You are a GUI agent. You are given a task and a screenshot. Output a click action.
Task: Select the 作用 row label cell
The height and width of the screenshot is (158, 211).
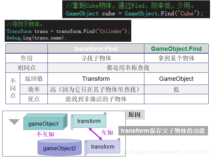pyautogui.click(x=27, y=58)
